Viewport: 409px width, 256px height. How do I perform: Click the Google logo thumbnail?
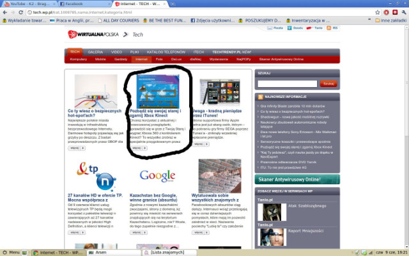[157, 176]
